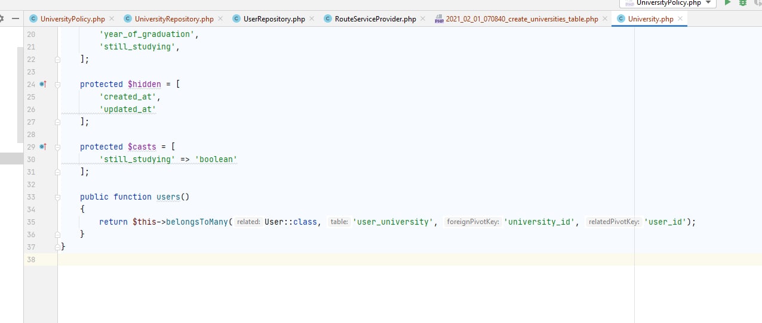Open the UniversityRepository.php tab
This screenshot has height=323, width=762.
click(x=174, y=19)
